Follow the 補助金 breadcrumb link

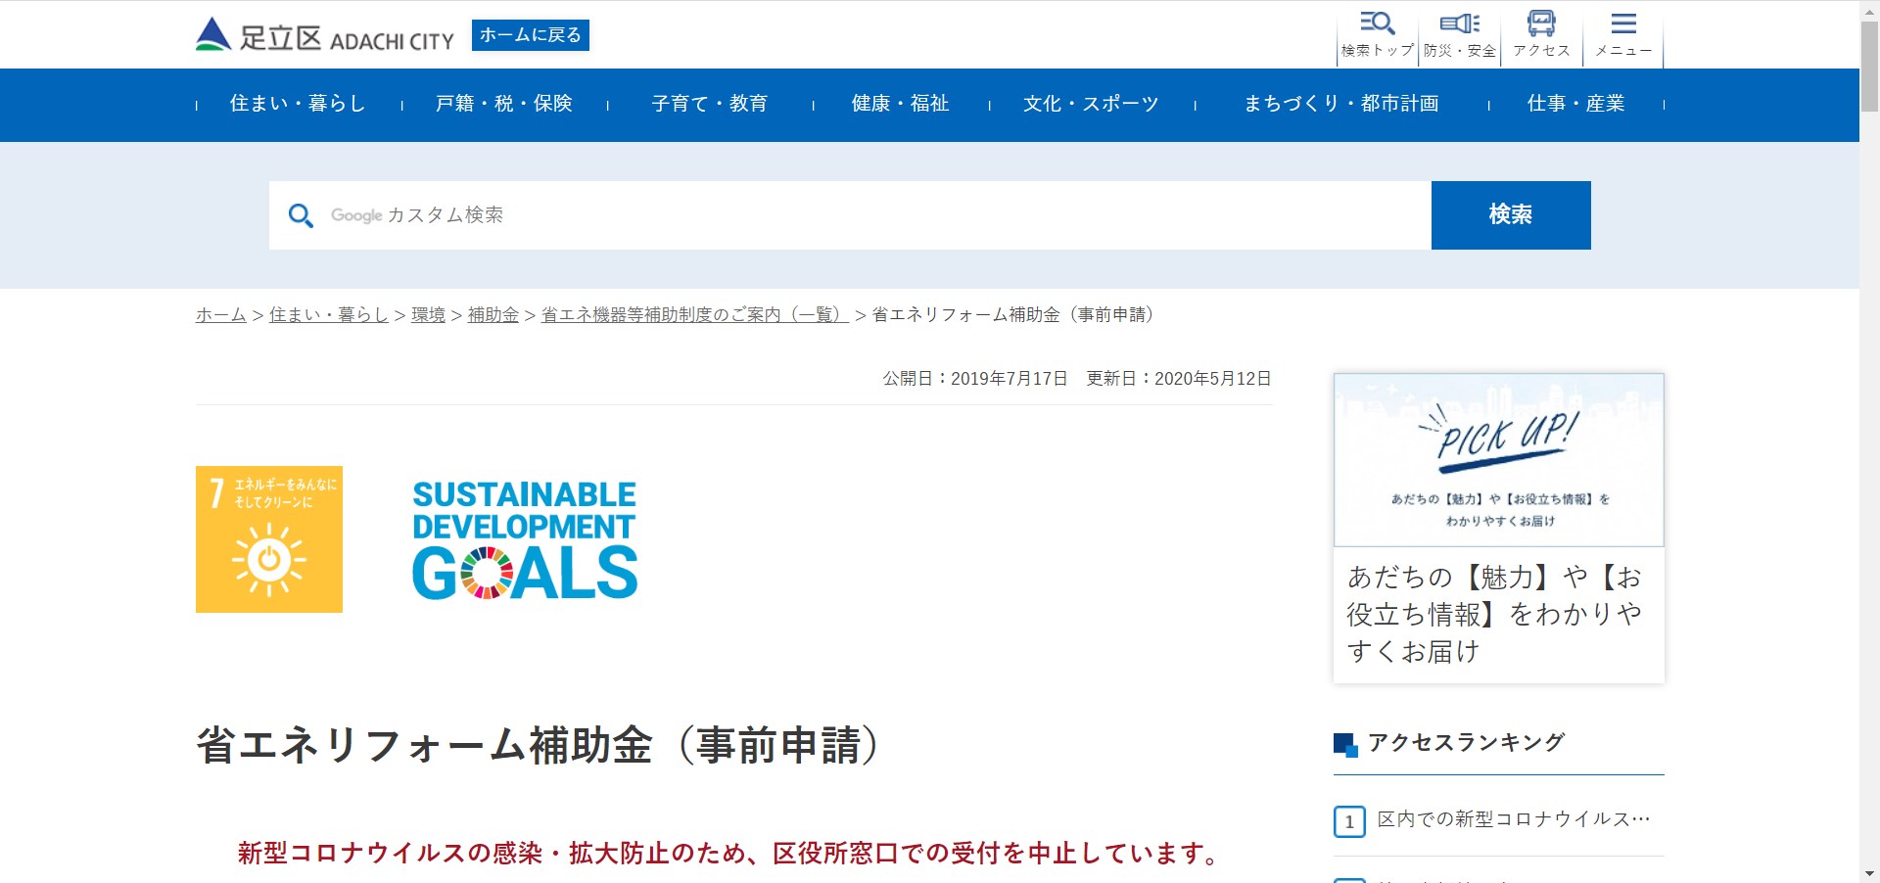tap(493, 315)
